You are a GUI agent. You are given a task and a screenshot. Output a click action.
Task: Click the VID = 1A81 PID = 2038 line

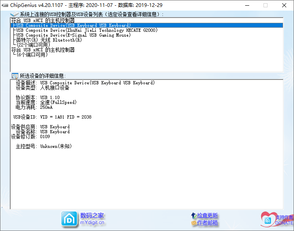[x=52, y=117]
